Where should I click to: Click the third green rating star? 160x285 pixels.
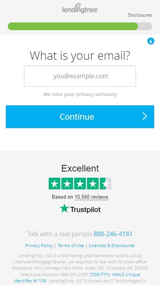click(80, 184)
